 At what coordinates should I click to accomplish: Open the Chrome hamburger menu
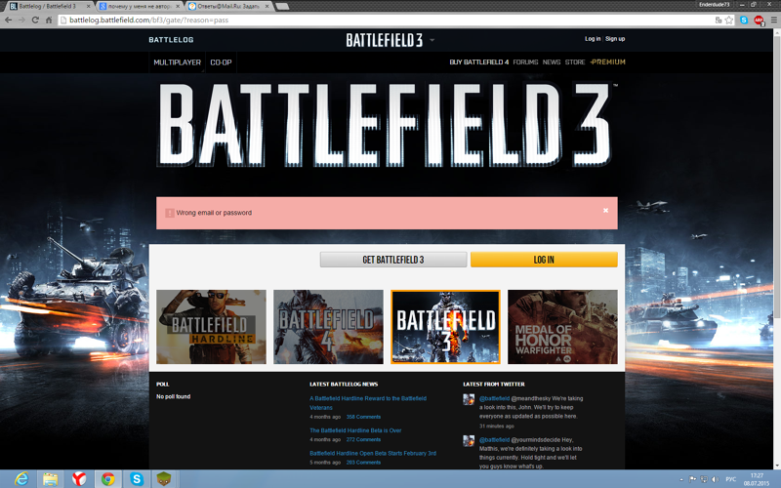coord(773,20)
